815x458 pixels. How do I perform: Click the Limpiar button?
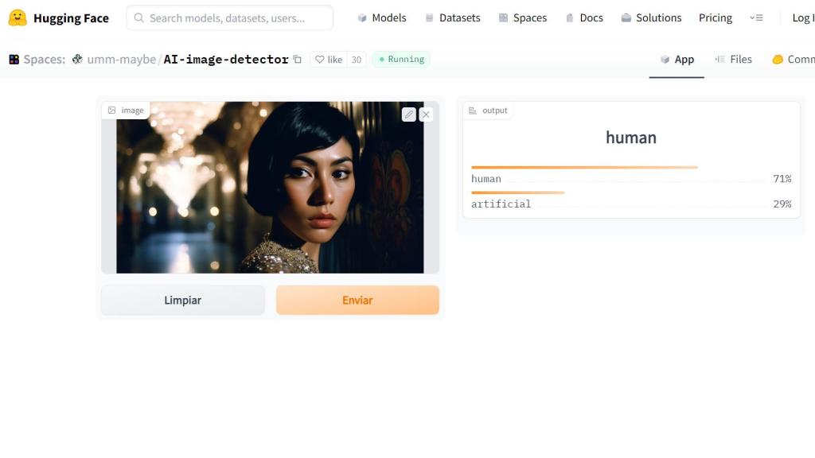(183, 300)
